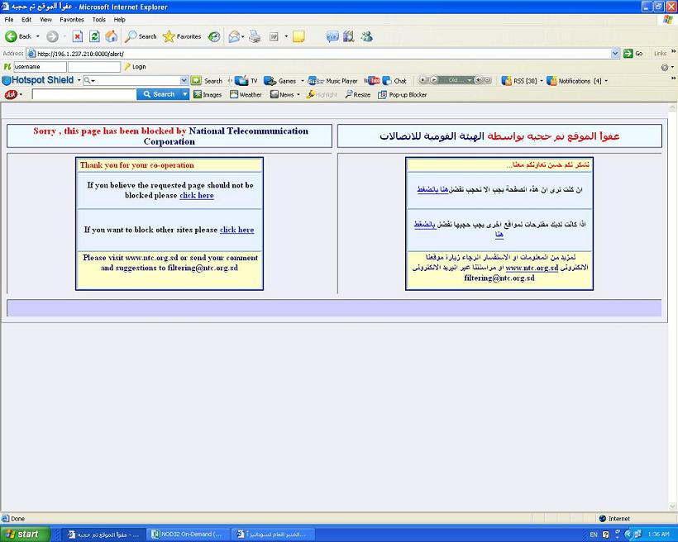The image size is (678, 542).
Task: Open the Favorites menu
Action: (x=72, y=20)
